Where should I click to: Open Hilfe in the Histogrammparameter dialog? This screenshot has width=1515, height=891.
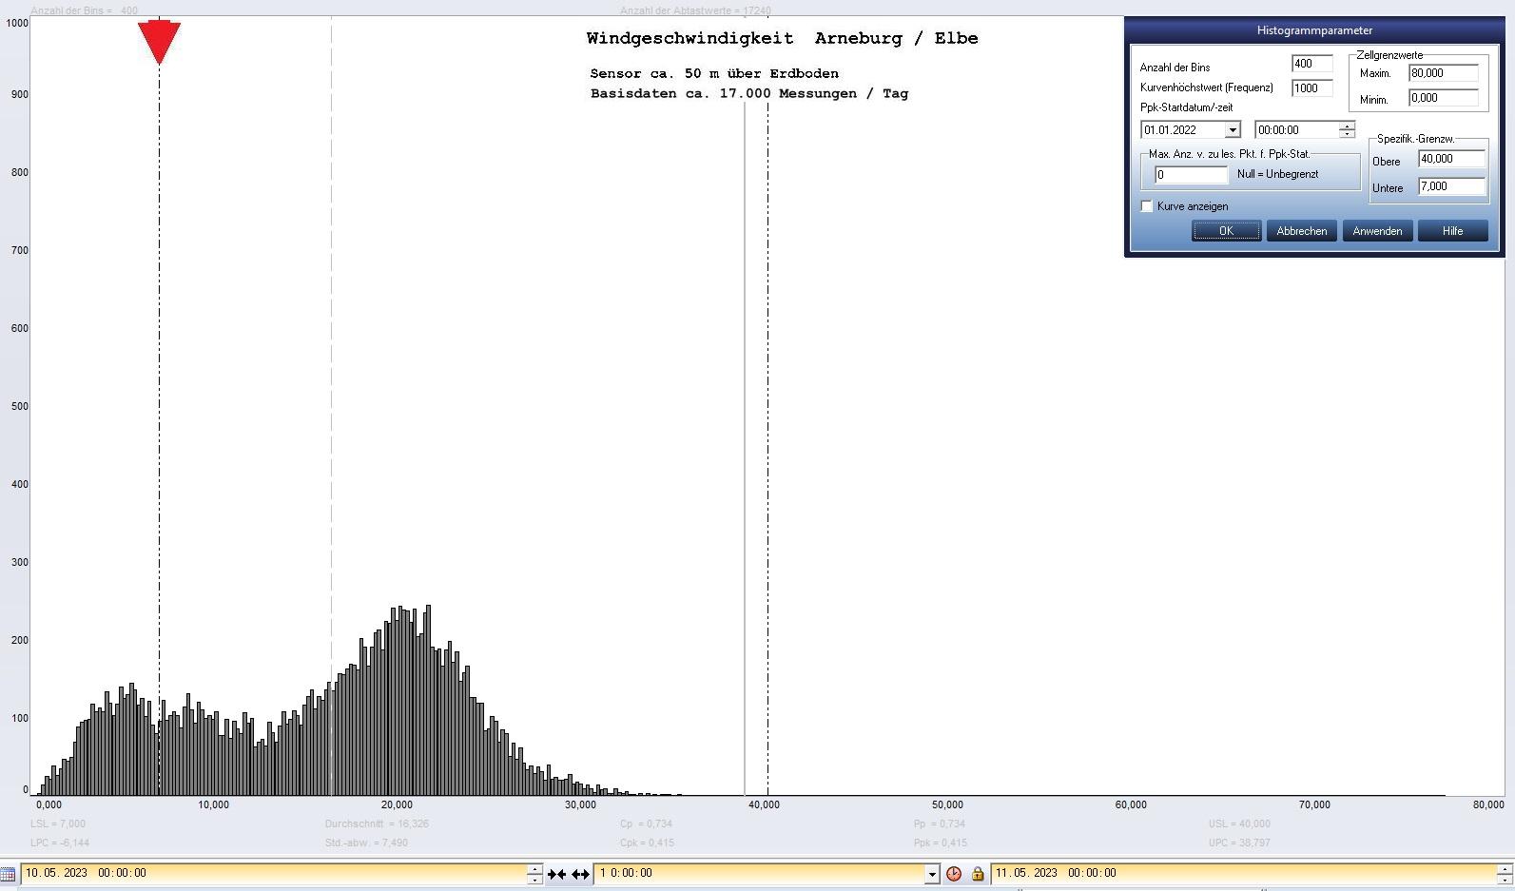(1452, 231)
